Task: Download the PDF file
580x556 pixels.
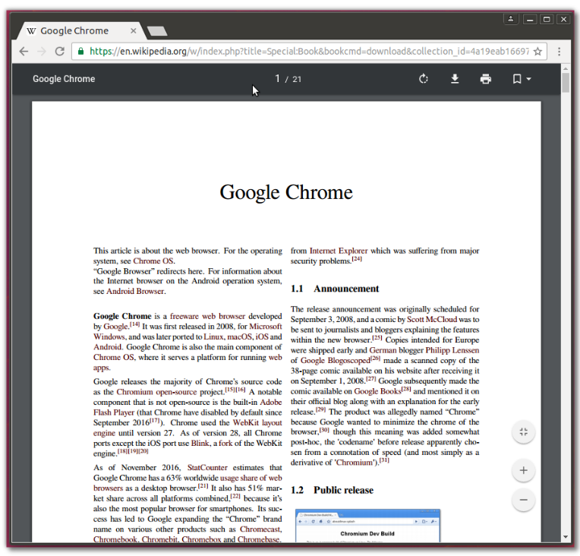Action: tap(455, 79)
